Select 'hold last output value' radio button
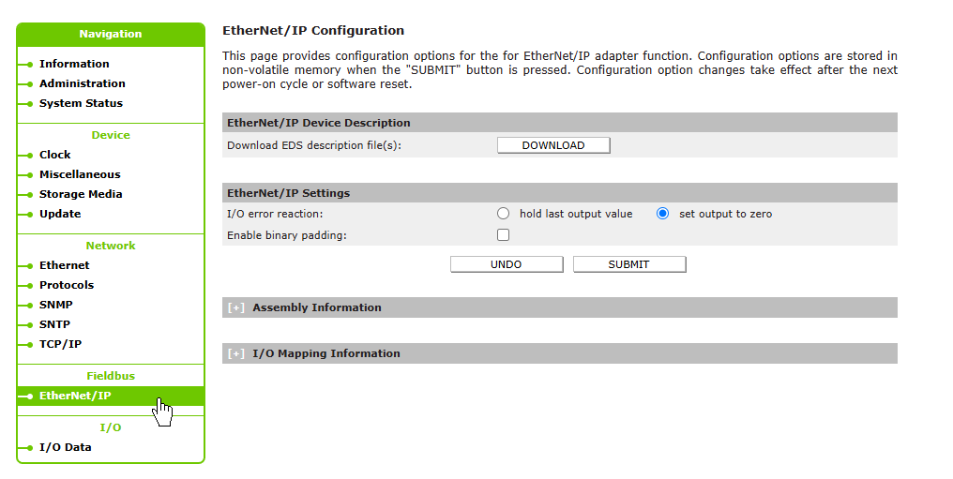 tap(504, 214)
